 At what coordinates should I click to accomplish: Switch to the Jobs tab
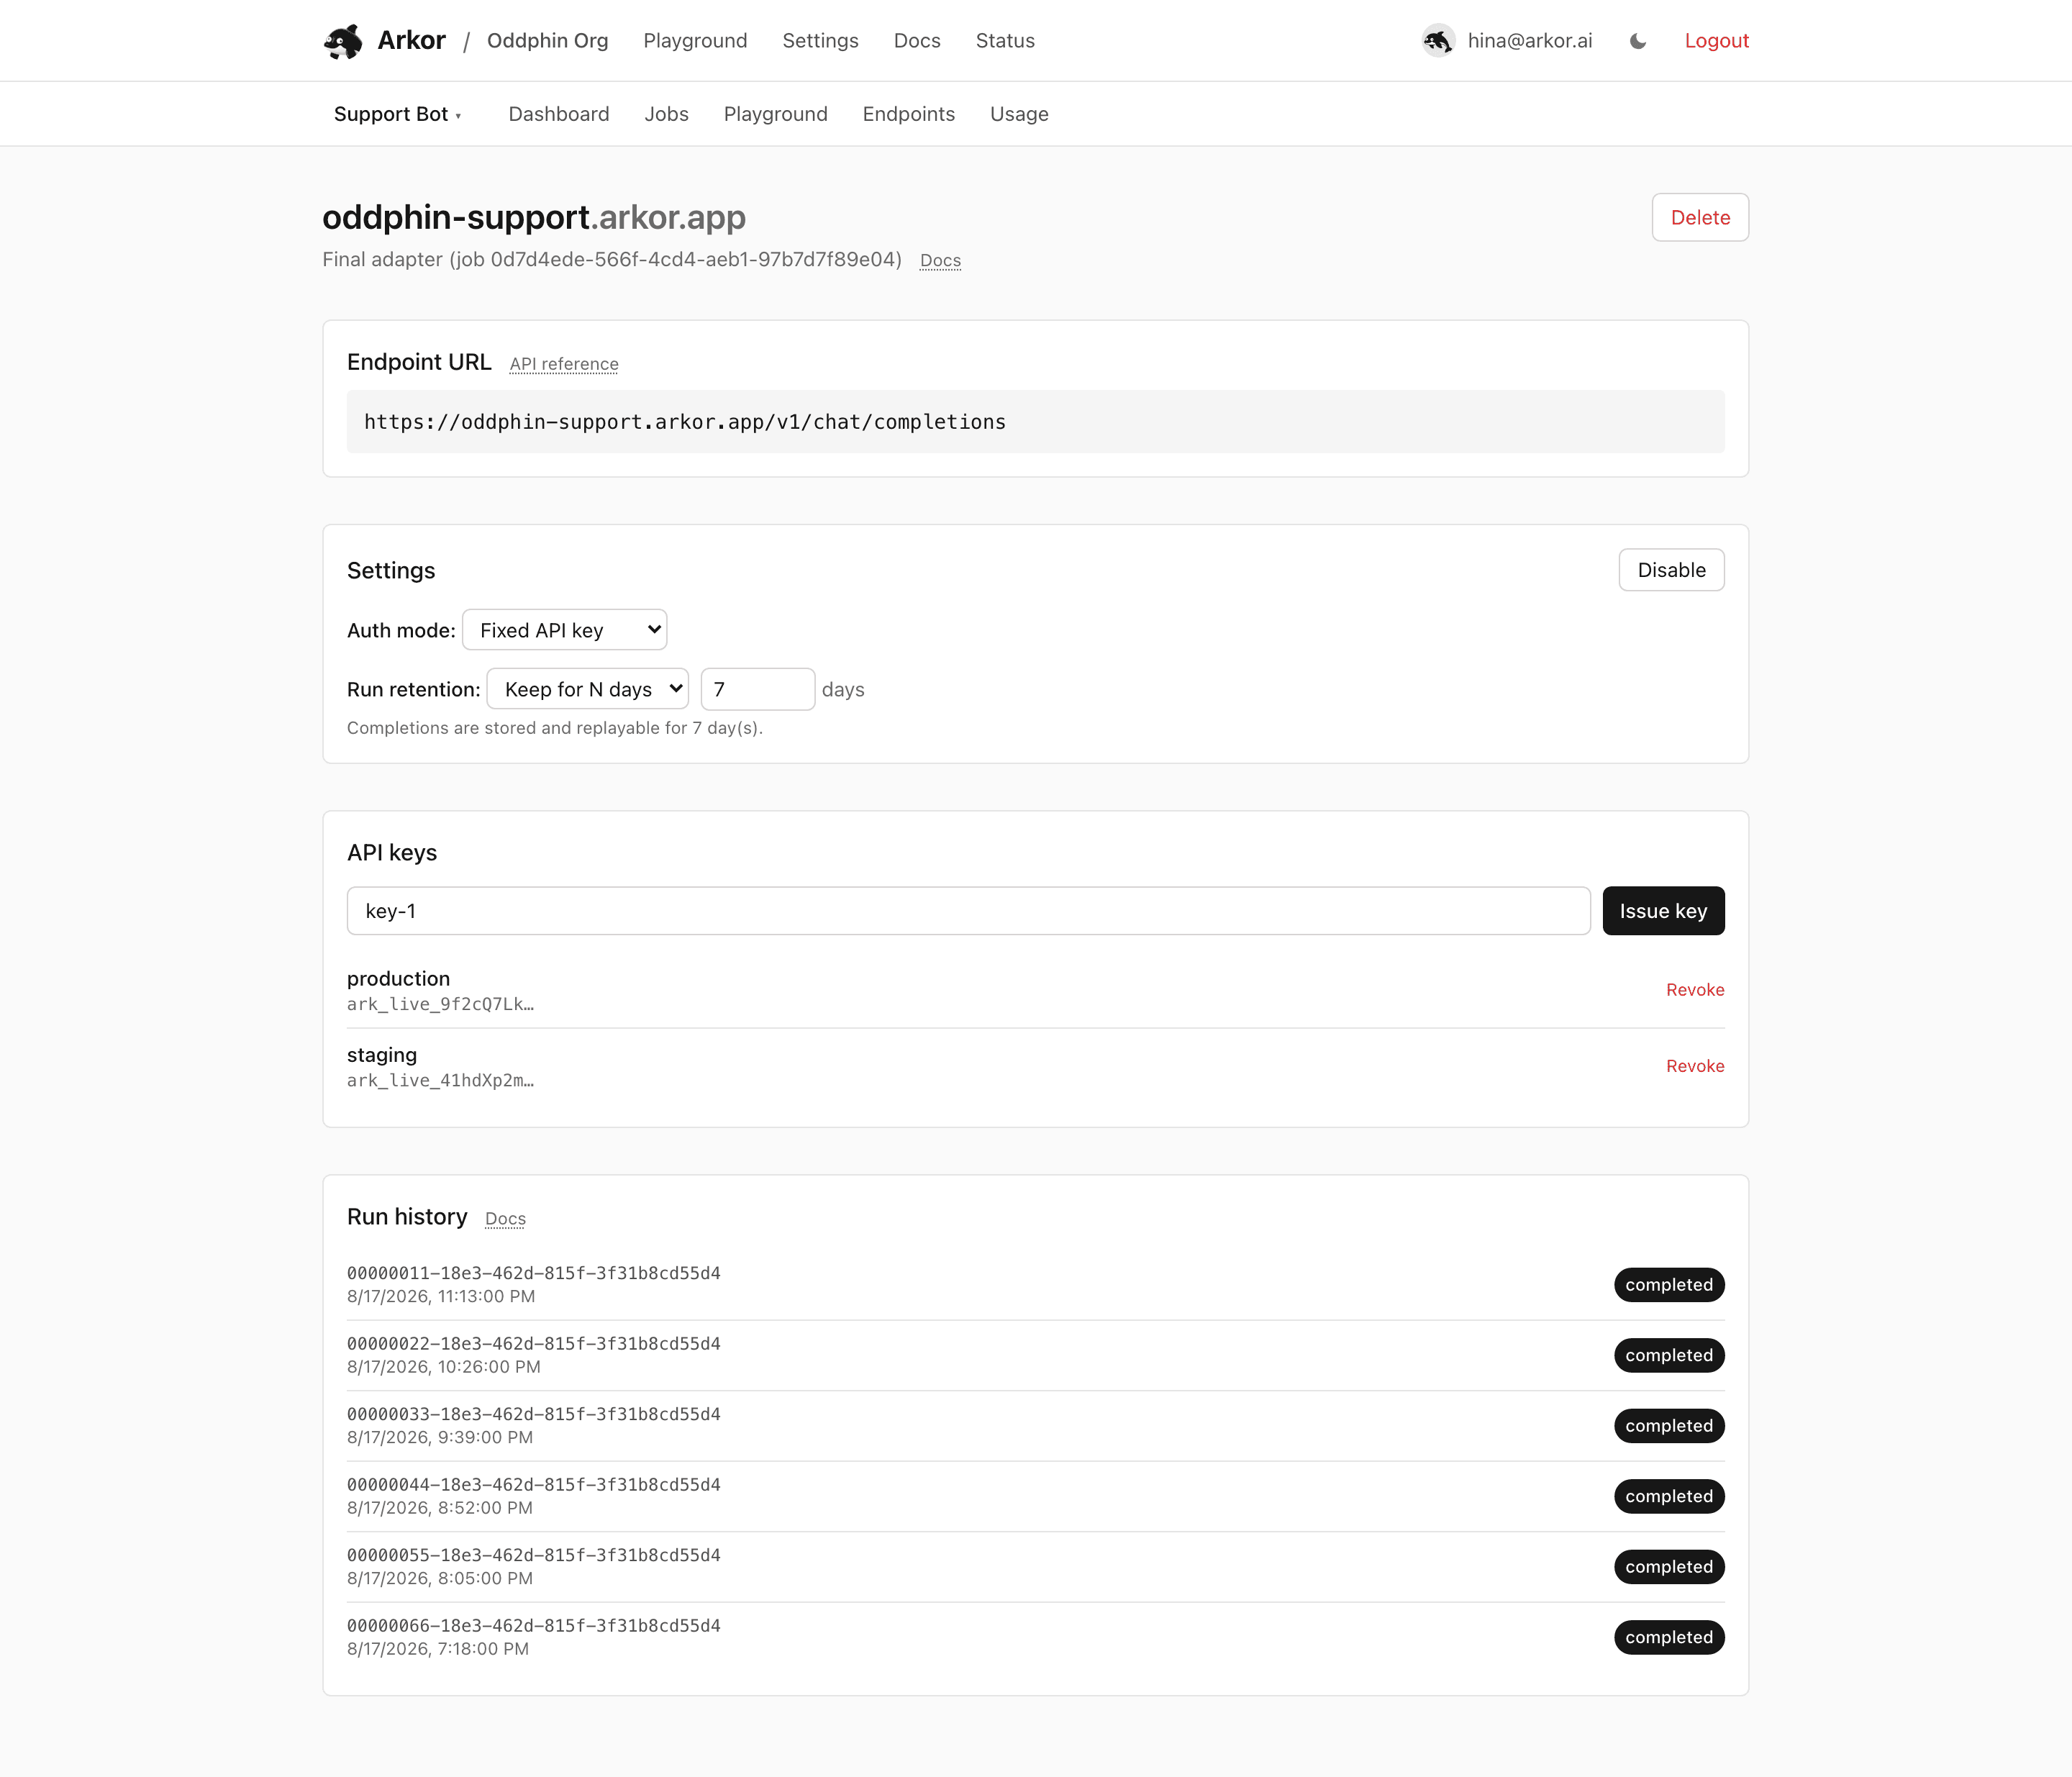click(x=666, y=114)
